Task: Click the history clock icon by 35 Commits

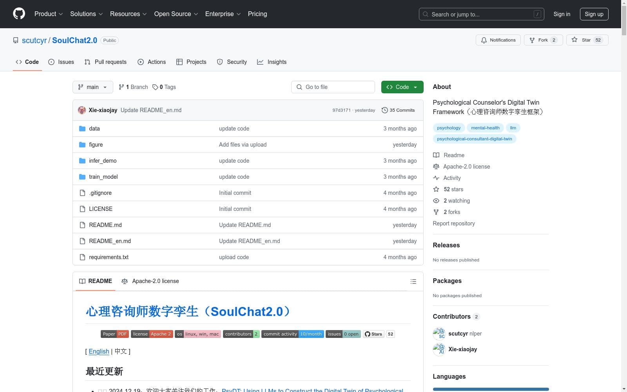Action: [x=385, y=110]
